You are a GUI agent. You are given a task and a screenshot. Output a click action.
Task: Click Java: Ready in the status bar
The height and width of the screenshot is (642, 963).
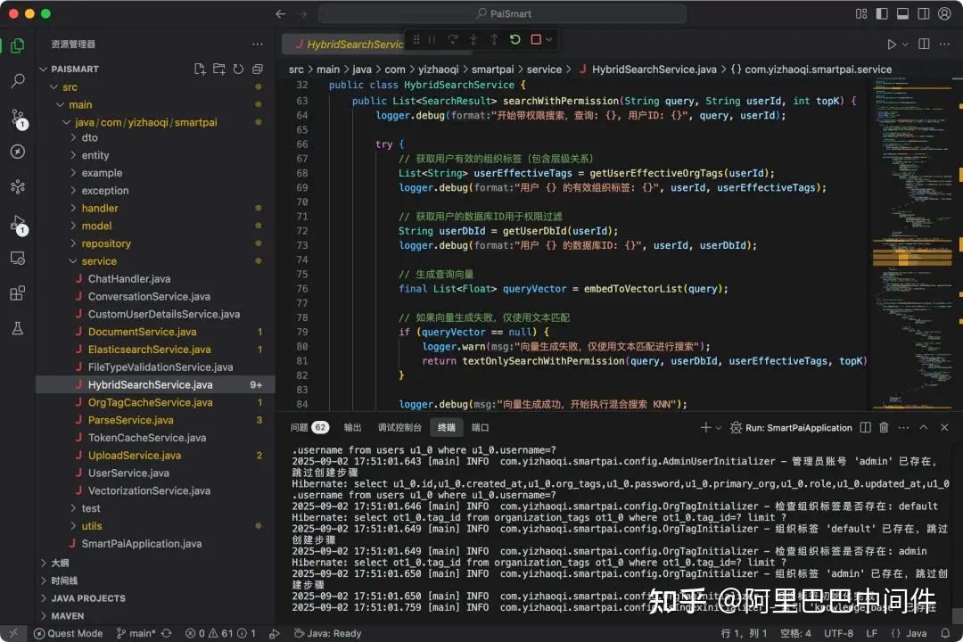click(328, 633)
